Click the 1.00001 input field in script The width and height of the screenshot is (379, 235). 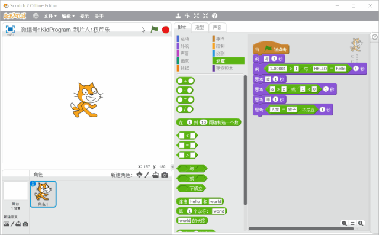[x=278, y=69]
